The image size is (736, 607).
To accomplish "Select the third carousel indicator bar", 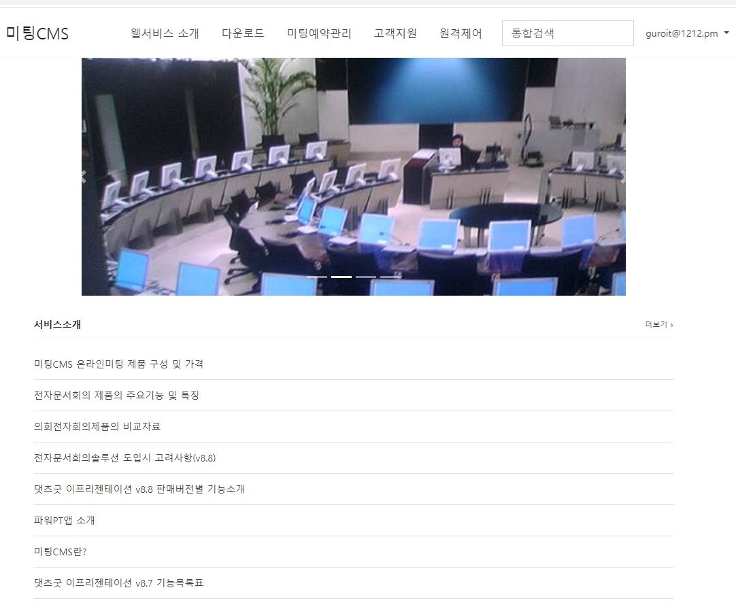I will coord(366,277).
